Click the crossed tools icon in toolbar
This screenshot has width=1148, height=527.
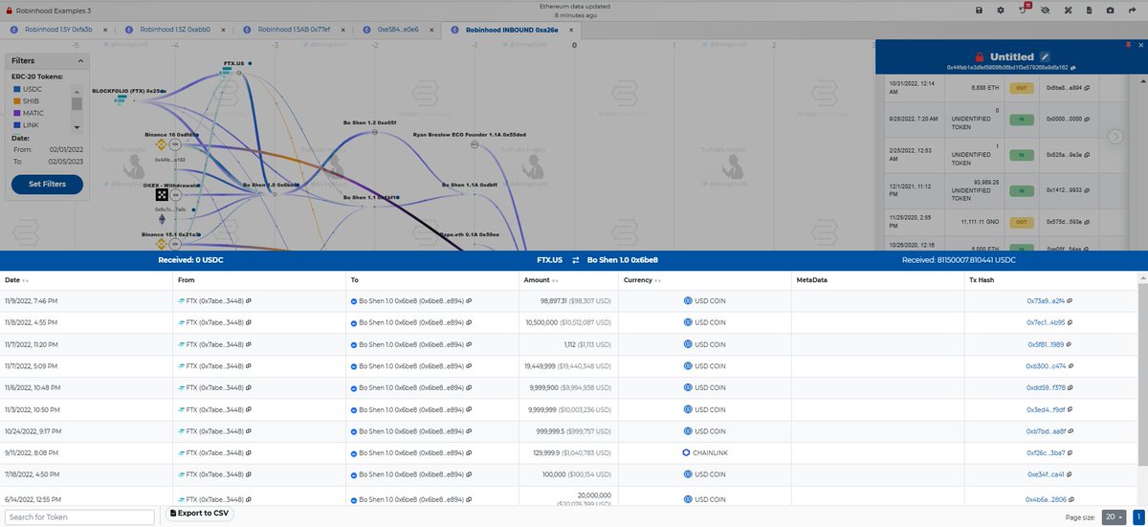[x=1068, y=10]
